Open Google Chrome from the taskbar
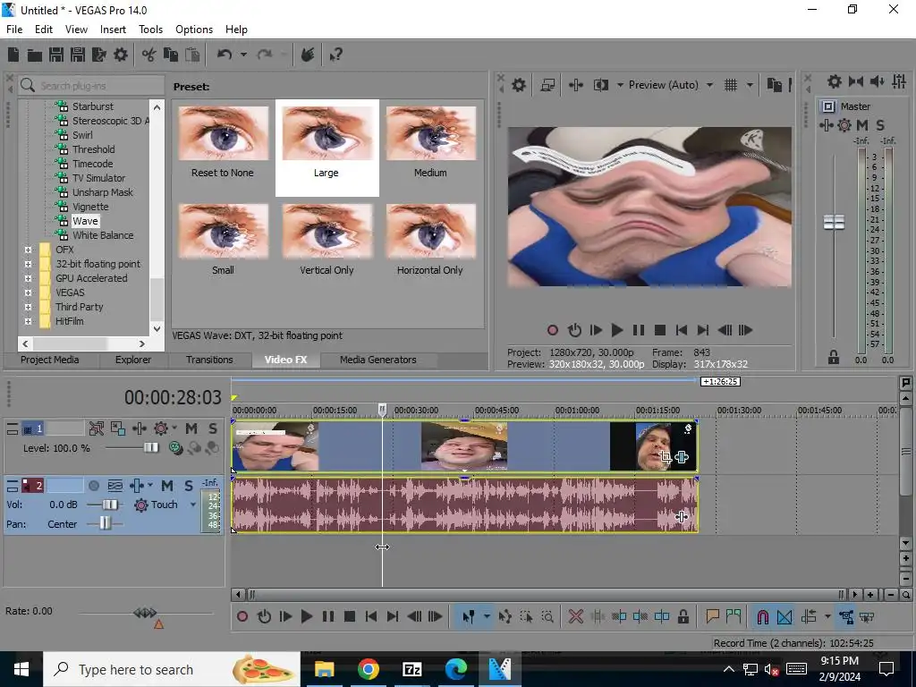The image size is (916, 687). pyautogui.click(x=368, y=669)
